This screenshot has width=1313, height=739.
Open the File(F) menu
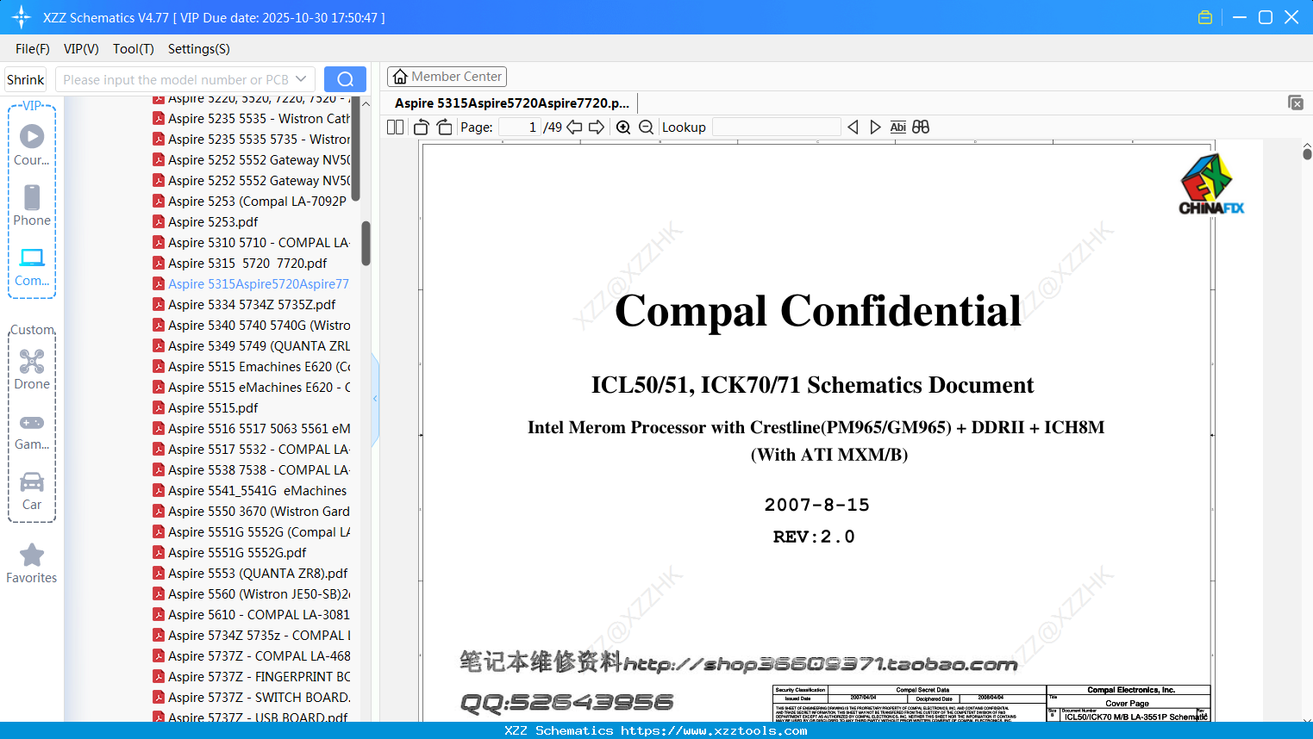coord(33,49)
